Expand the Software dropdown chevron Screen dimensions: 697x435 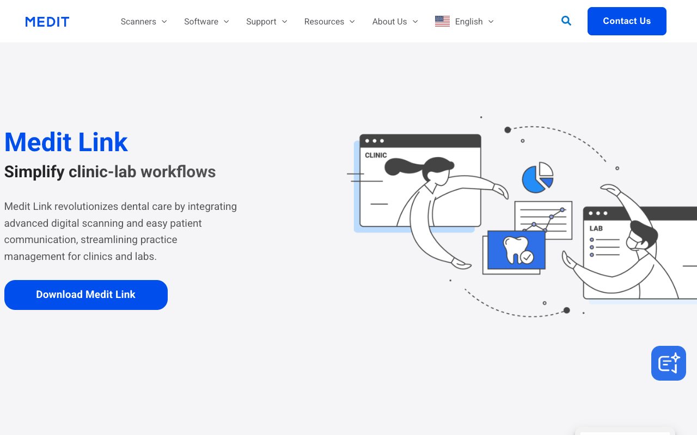tap(226, 22)
